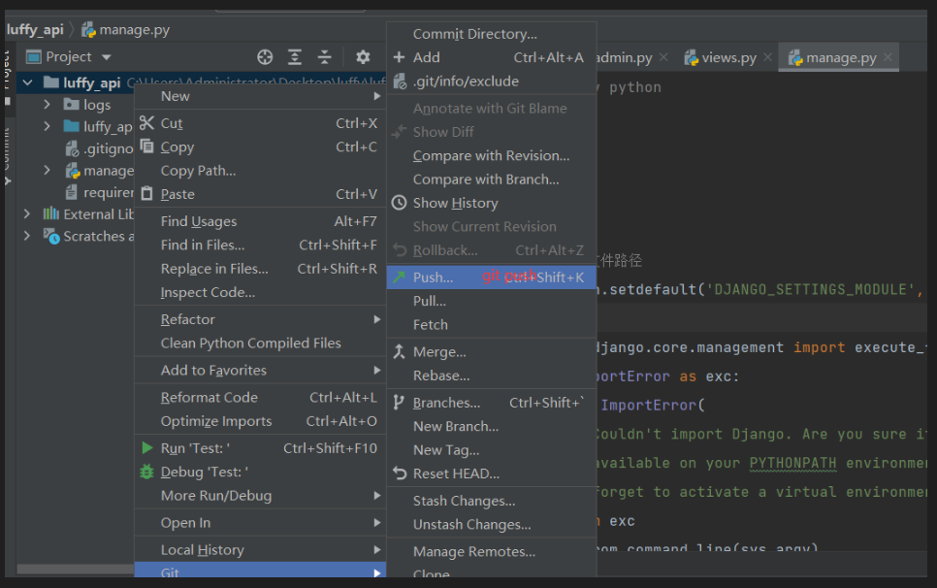937x588 pixels.
Task: Close the views.py editor tab
Action: [768, 57]
